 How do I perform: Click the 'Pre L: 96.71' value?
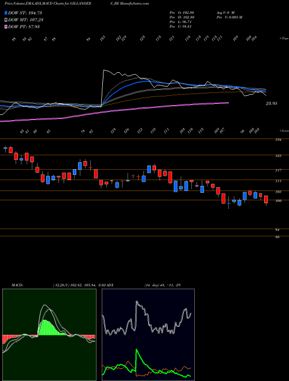point(180,22)
